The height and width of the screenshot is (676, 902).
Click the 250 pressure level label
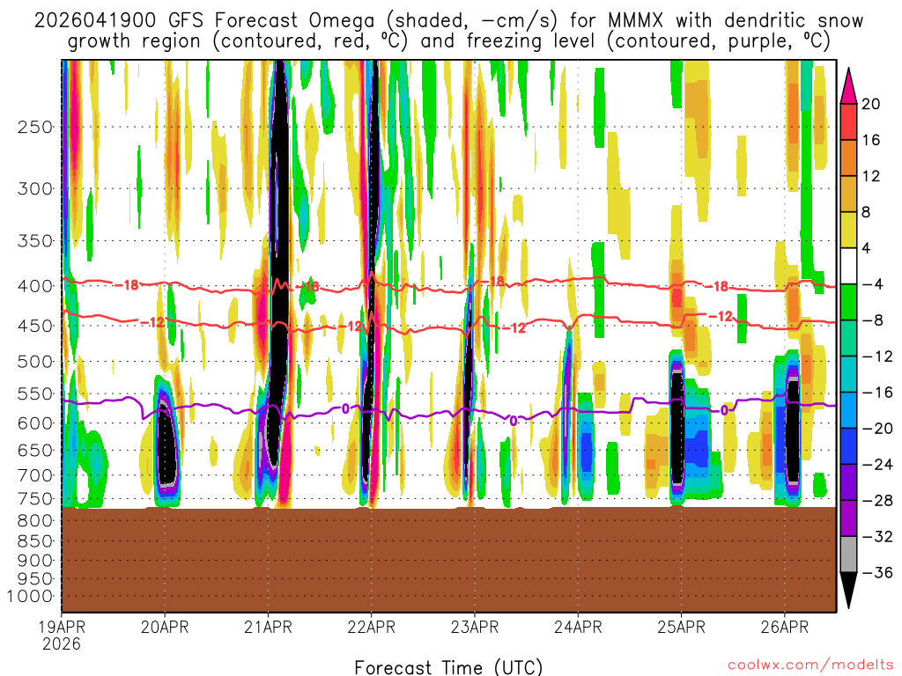35,127
